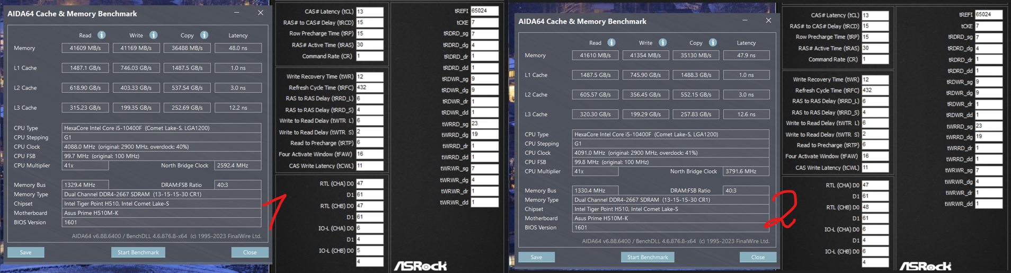Image resolution: width=1011 pixels, height=273 pixels.
Task: Click Start Benchmark in the left AIDA64 window
Action: 138,252
